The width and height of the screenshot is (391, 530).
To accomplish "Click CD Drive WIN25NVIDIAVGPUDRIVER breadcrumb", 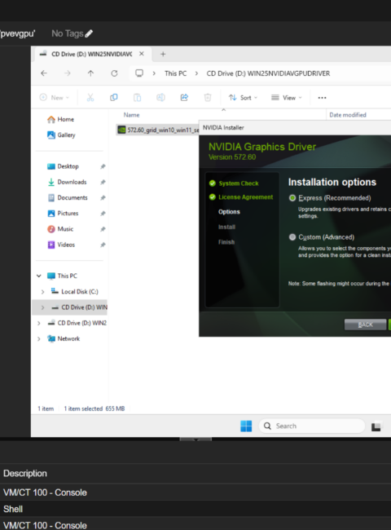I will [268, 73].
